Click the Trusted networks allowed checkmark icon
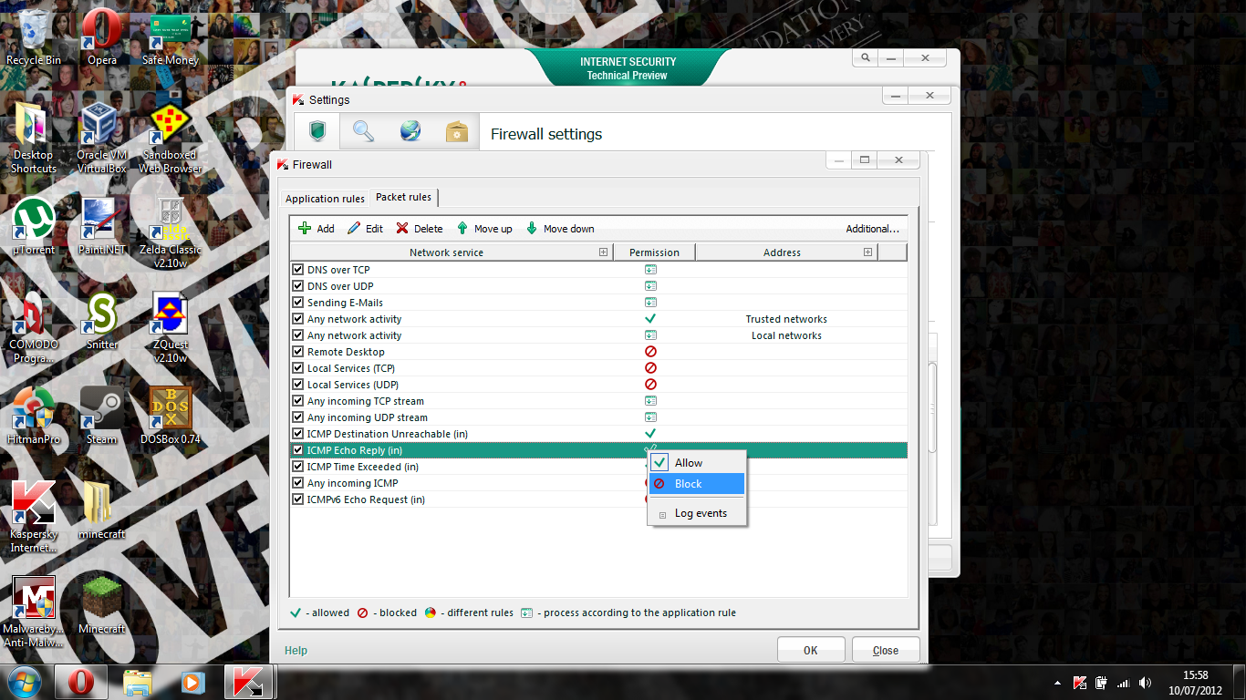 pyautogui.click(x=650, y=319)
